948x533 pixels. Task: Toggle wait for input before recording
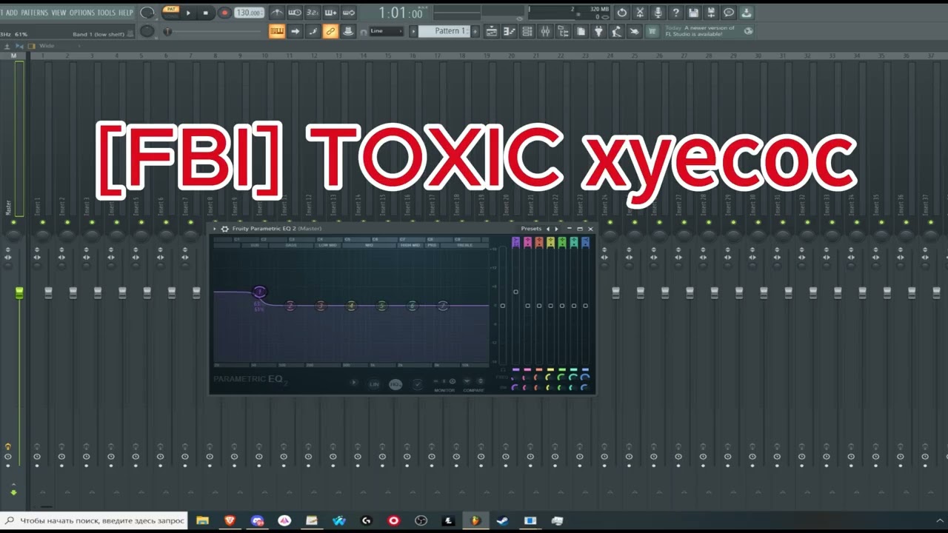[x=294, y=13]
